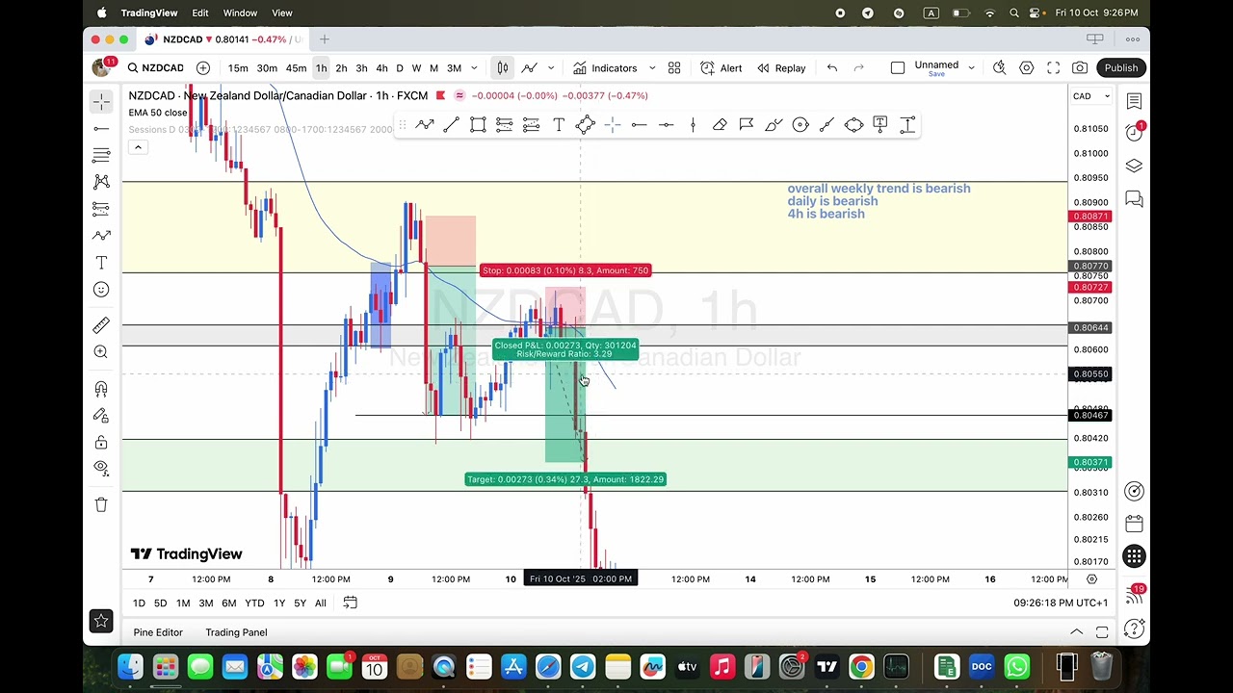
Task: Open the CAD currency dropdown
Action: pyautogui.click(x=1091, y=96)
